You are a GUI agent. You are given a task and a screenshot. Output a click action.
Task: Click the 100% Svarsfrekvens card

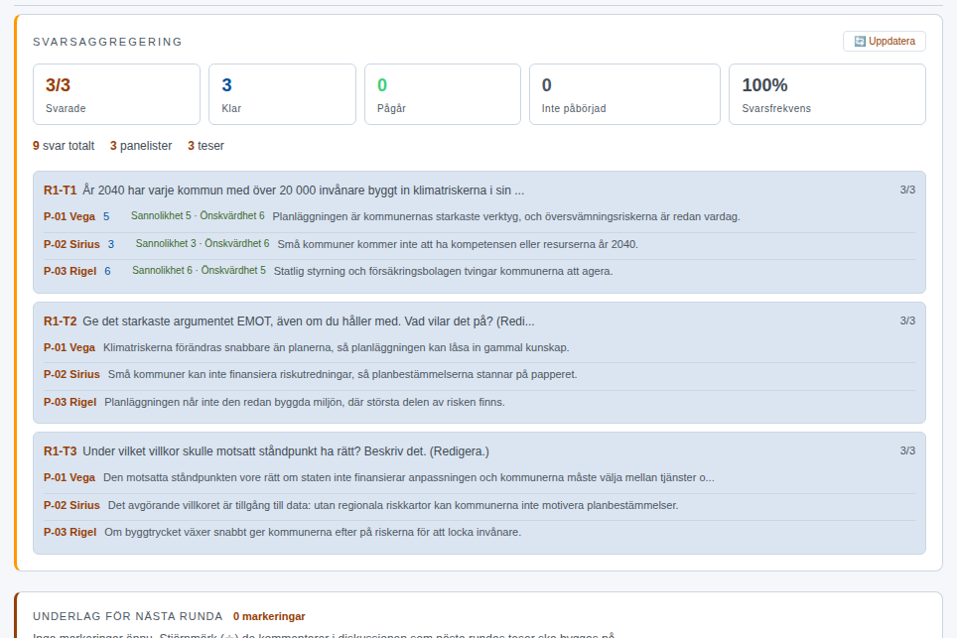coord(827,94)
